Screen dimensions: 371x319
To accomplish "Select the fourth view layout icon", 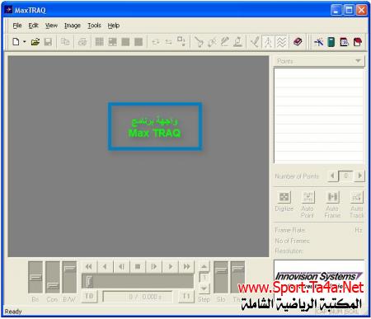I will [x=139, y=42].
